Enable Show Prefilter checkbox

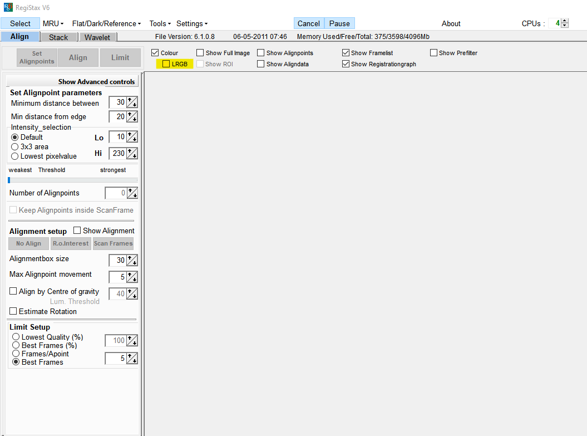[433, 53]
